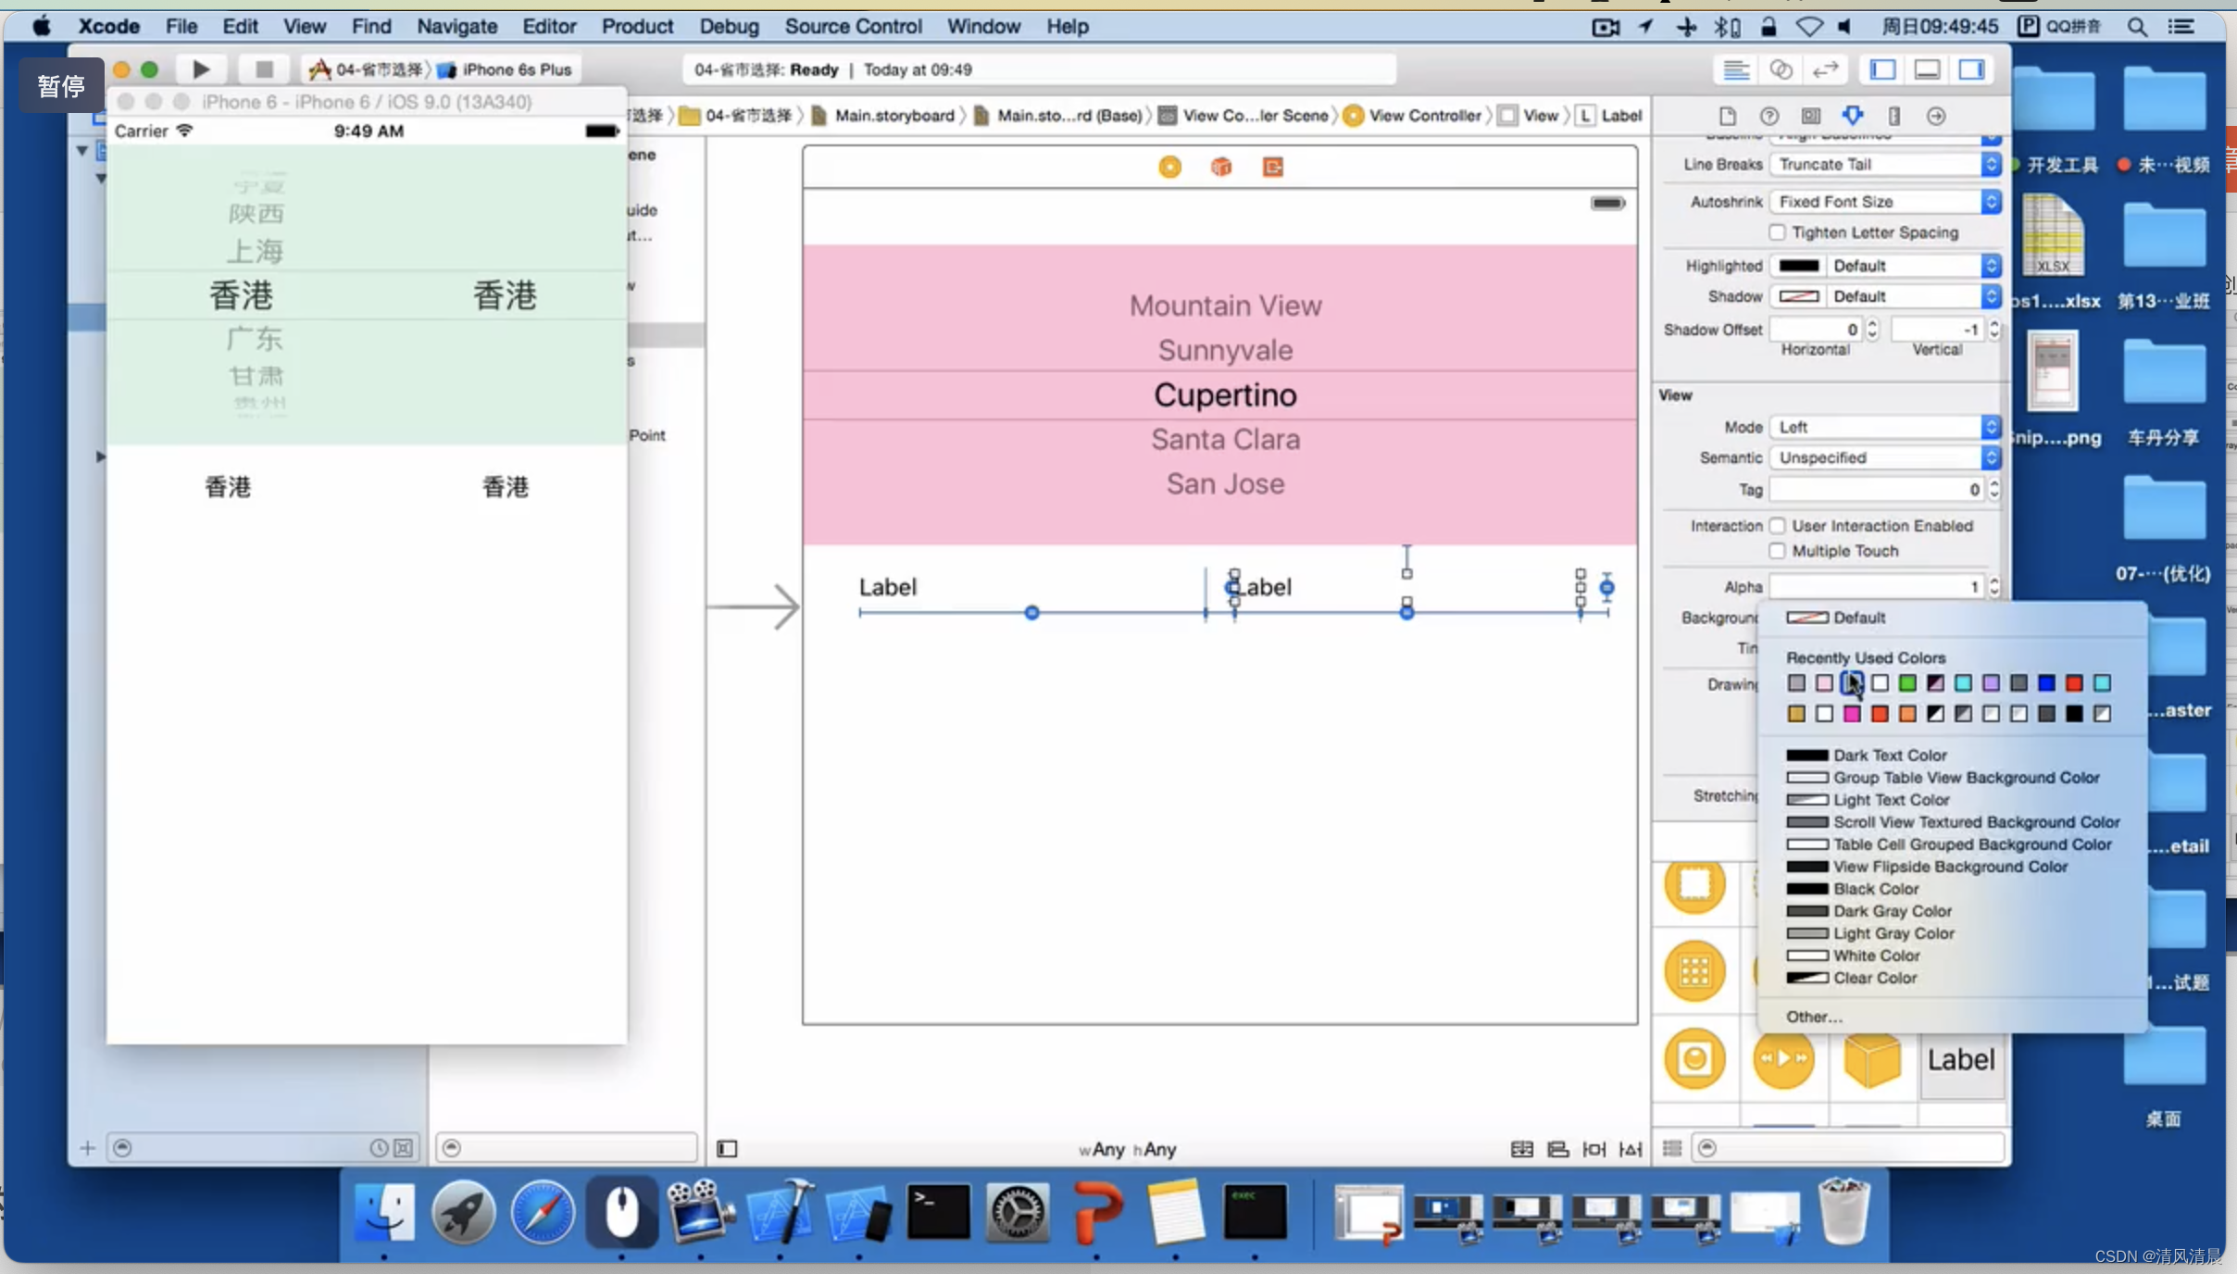Toggle the Navigator panel visibility
The image size is (2237, 1274).
tap(1882, 69)
